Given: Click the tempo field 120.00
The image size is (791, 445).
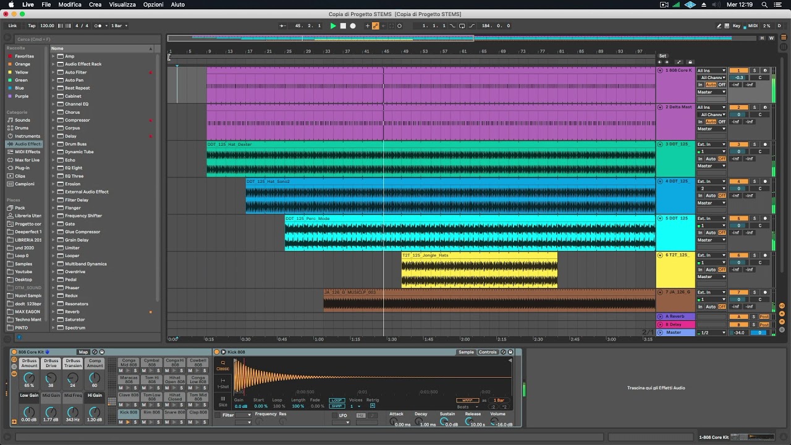Looking at the screenshot, I should click(x=47, y=26).
